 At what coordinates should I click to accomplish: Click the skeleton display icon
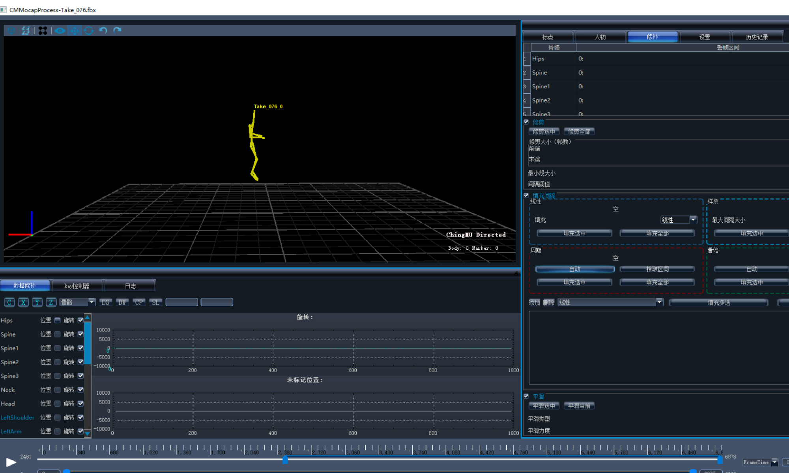(x=26, y=30)
